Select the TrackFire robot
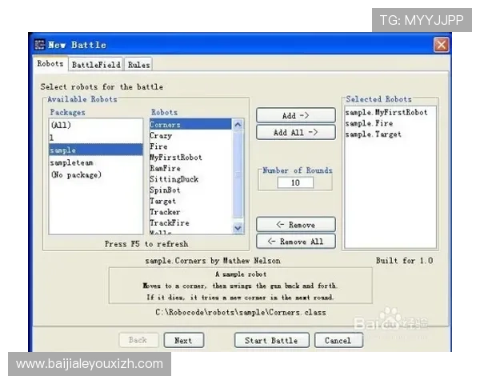 (x=190, y=222)
